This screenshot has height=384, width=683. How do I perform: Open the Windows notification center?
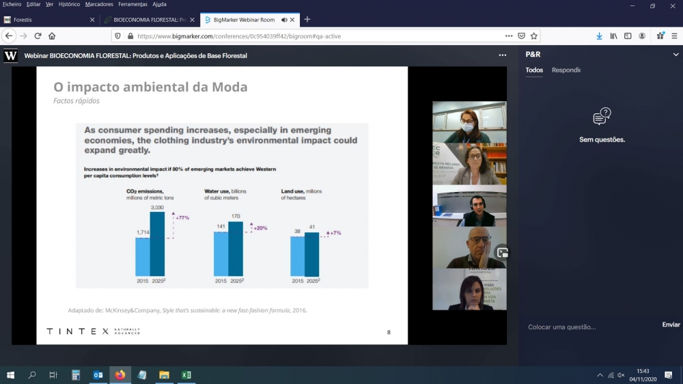point(669,375)
